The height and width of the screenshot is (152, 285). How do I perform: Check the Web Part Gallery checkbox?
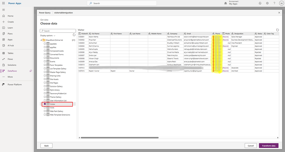pyautogui.click(x=45, y=111)
